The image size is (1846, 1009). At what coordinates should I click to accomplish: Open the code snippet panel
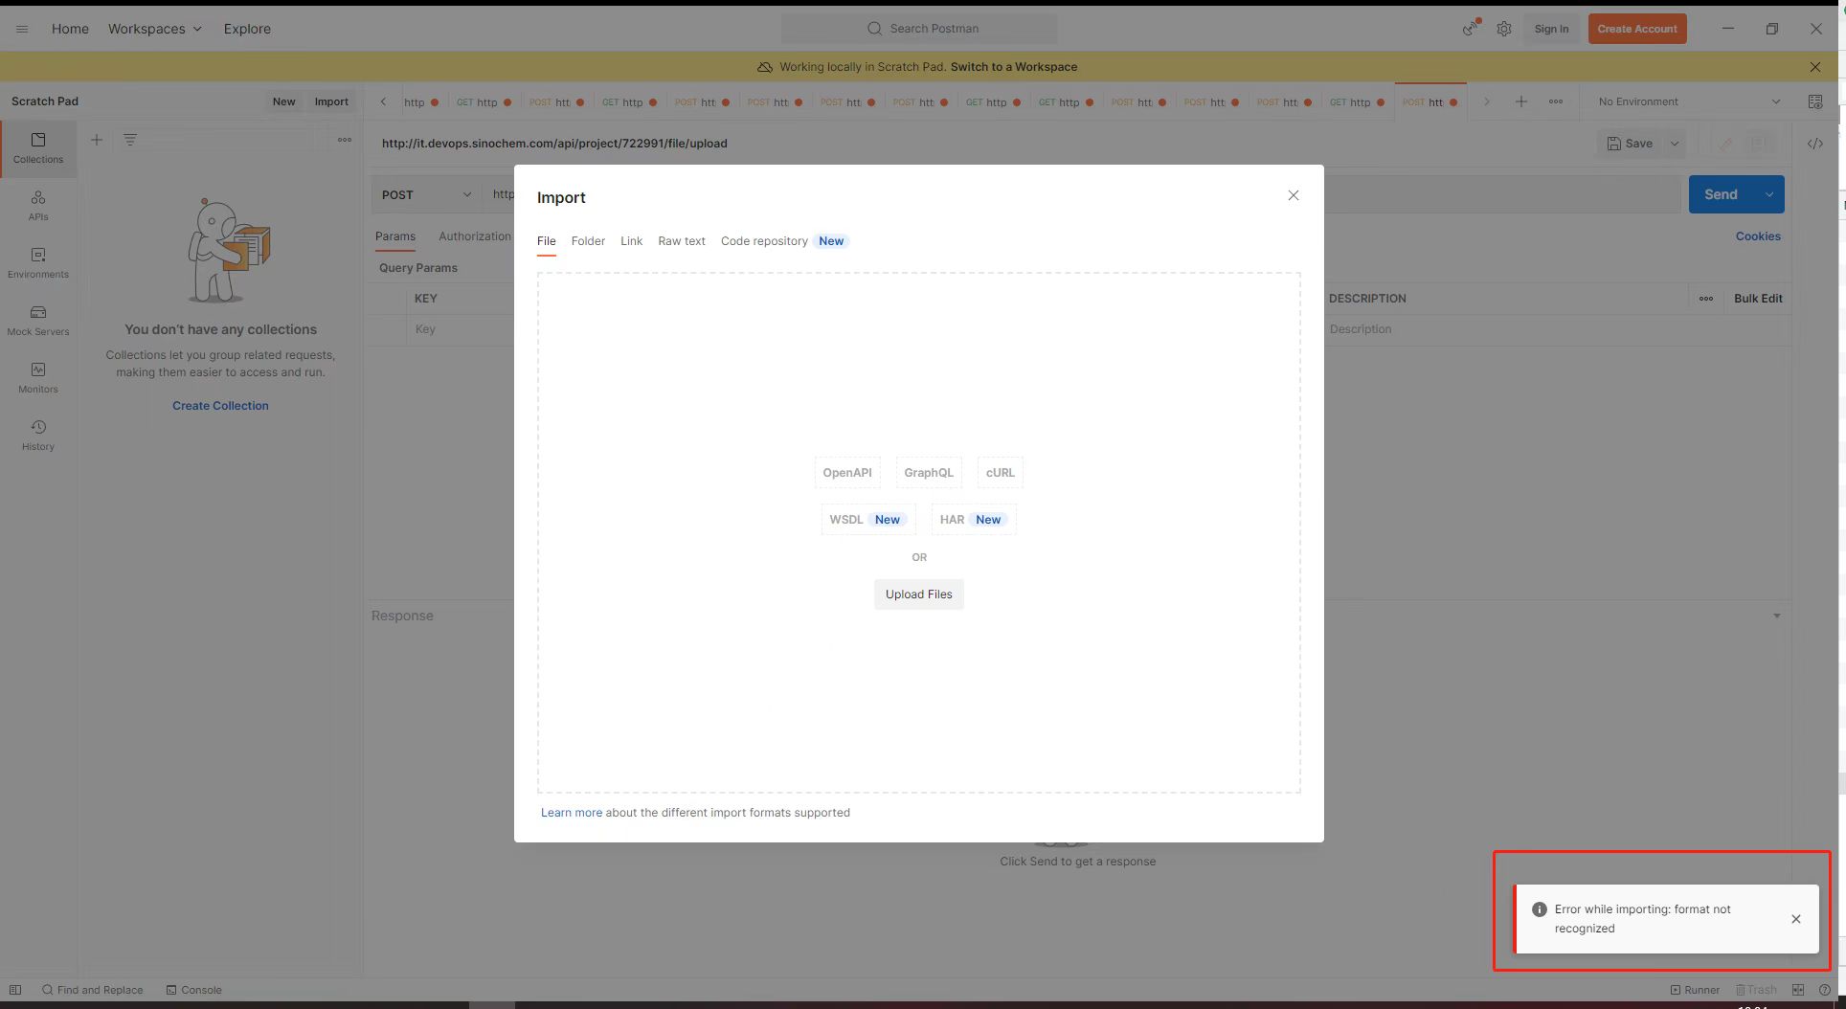coord(1815,143)
